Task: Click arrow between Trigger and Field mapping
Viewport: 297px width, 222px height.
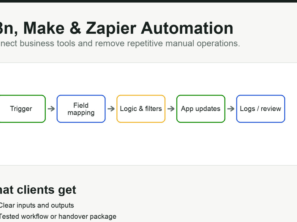Action: coord(51,109)
